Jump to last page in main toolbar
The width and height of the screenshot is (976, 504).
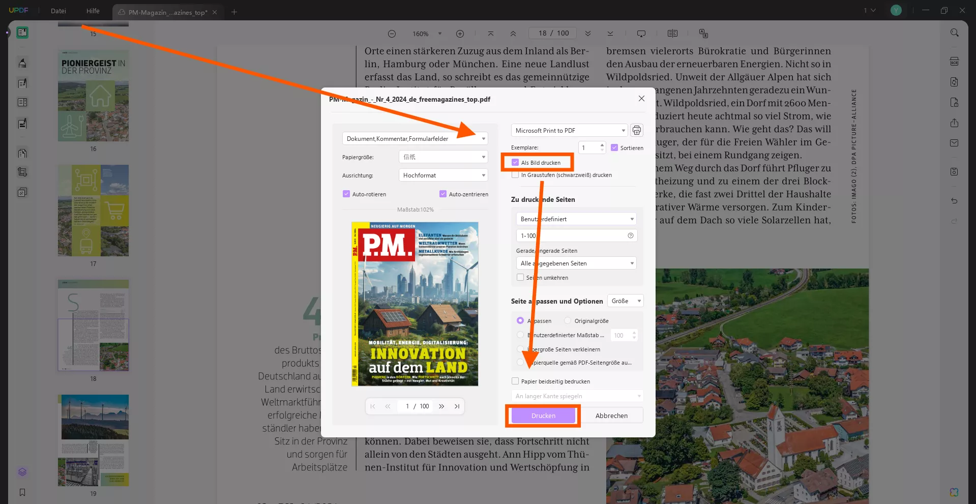coord(610,34)
